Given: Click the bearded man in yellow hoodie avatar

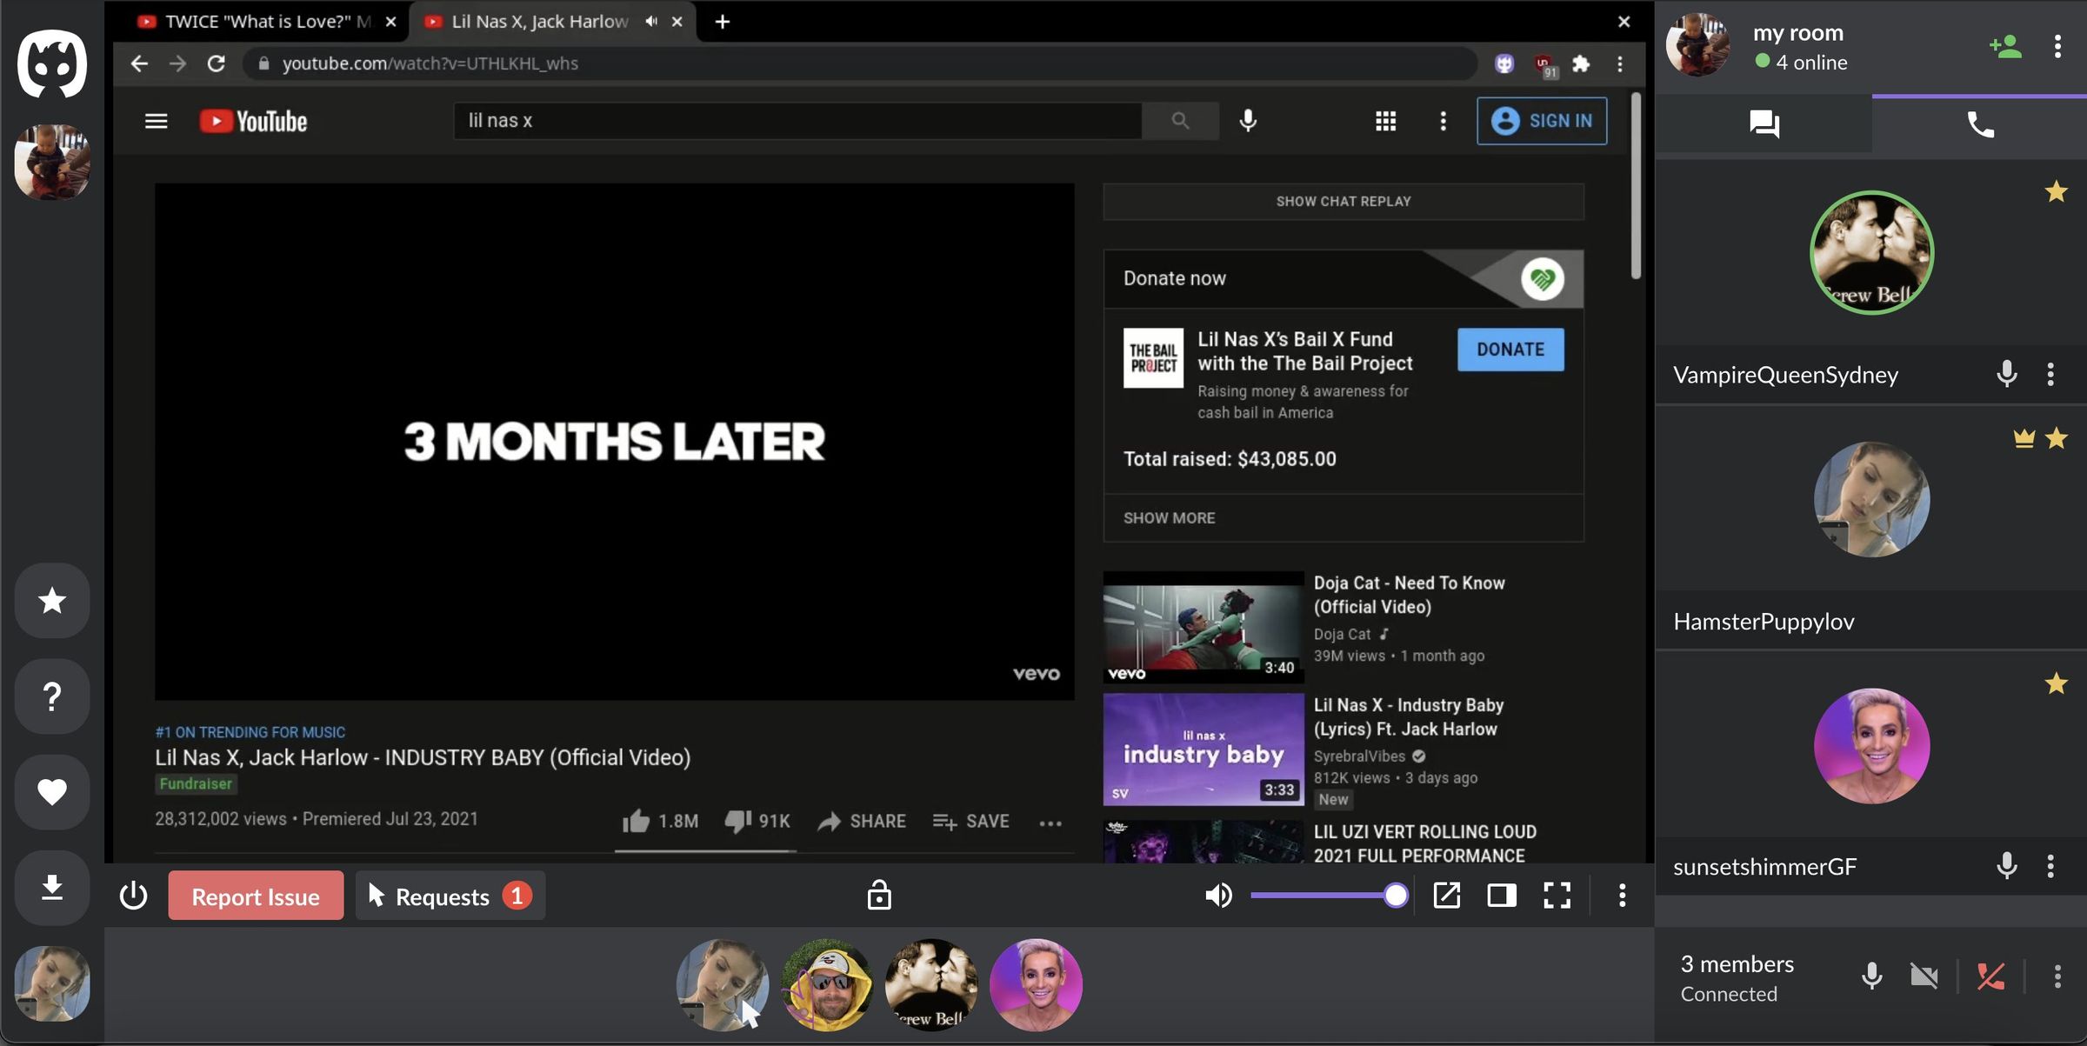Looking at the screenshot, I should (x=827, y=985).
